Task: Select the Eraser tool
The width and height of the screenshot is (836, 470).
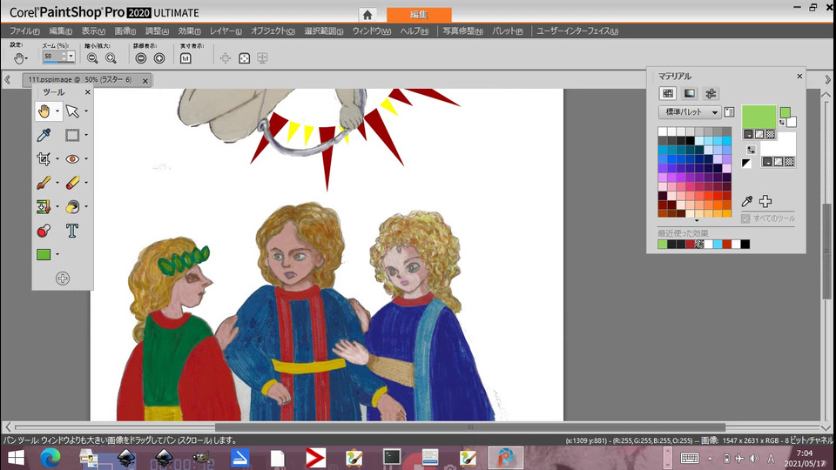Action: (x=72, y=184)
